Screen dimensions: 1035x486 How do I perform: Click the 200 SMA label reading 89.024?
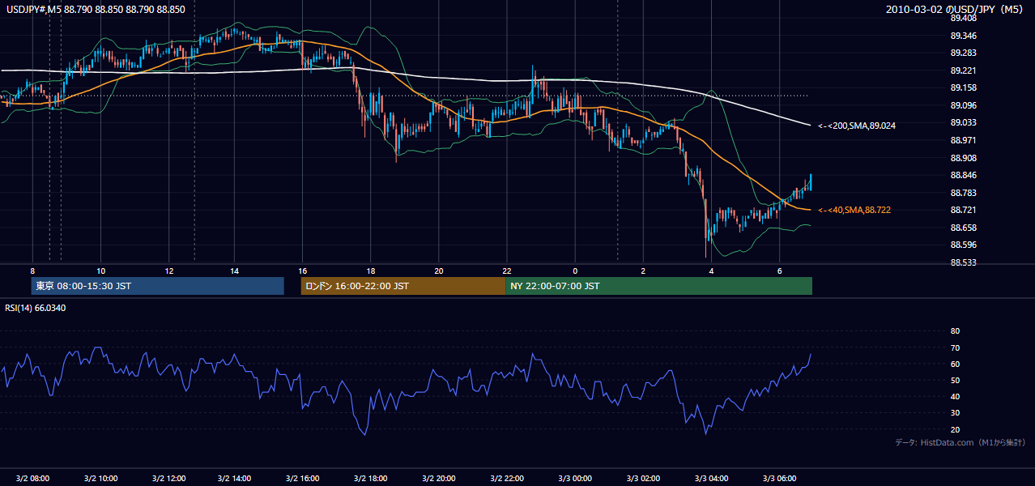pos(856,126)
